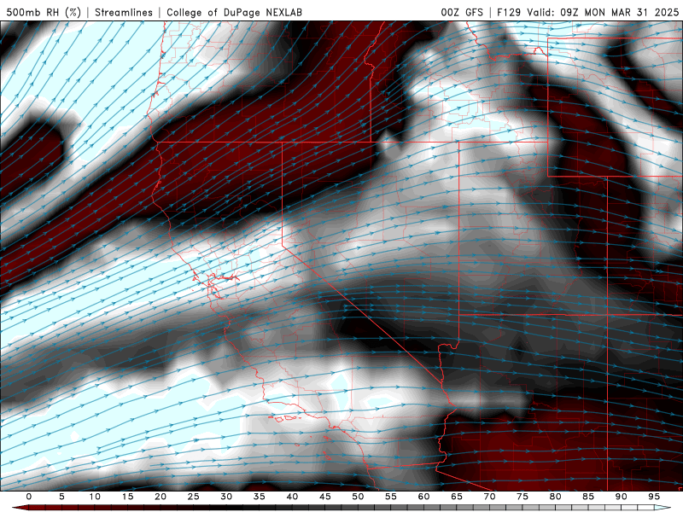
Task: Click the 'Streamlines' header label
Action: click(x=124, y=12)
